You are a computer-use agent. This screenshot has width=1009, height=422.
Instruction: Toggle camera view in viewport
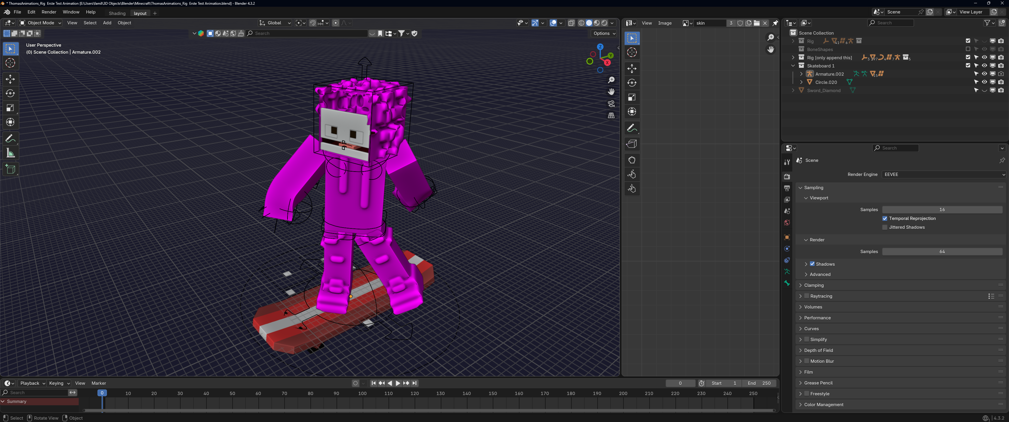coord(611,104)
